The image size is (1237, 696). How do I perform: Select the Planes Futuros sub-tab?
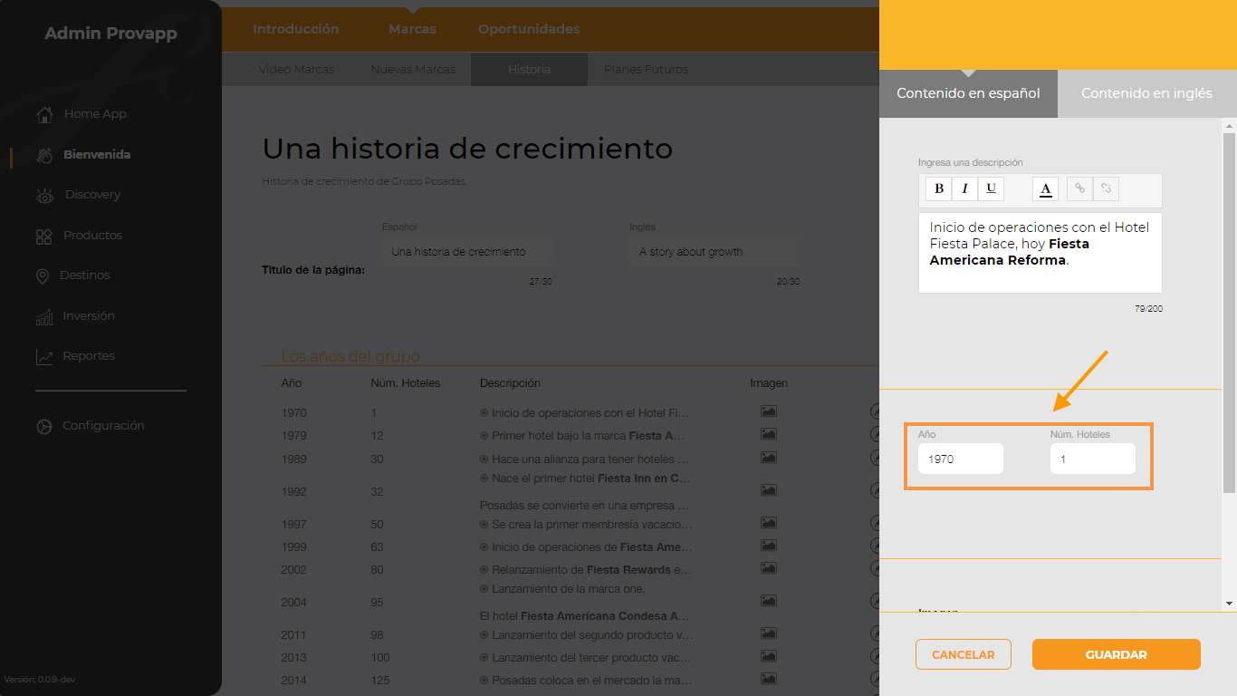click(646, 70)
